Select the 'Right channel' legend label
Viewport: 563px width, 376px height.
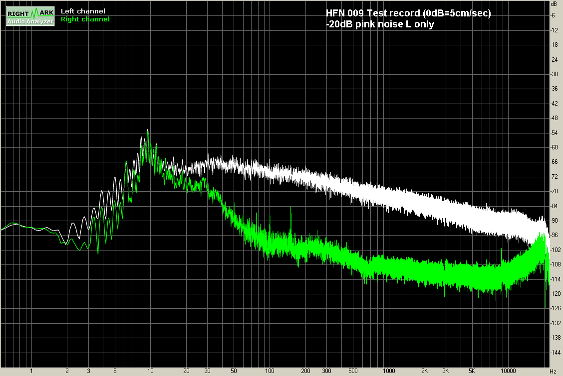[85, 19]
